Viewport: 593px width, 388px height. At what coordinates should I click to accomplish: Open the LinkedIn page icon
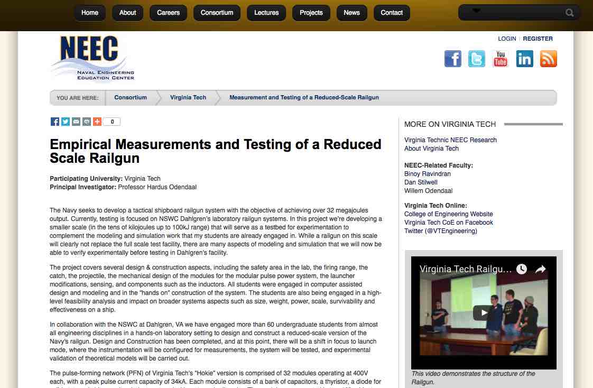[524, 59]
